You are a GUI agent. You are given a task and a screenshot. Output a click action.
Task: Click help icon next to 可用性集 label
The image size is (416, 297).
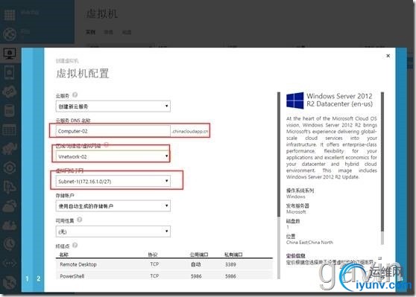point(79,220)
